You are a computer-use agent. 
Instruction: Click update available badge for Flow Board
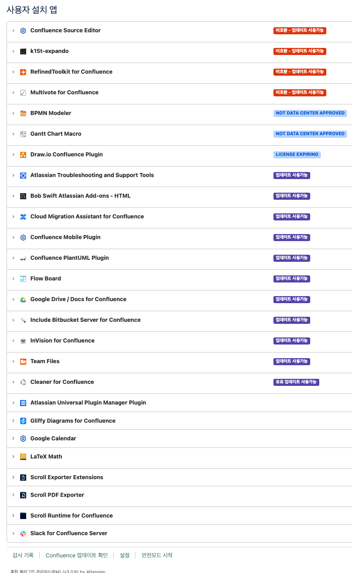pyautogui.click(x=292, y=279)
